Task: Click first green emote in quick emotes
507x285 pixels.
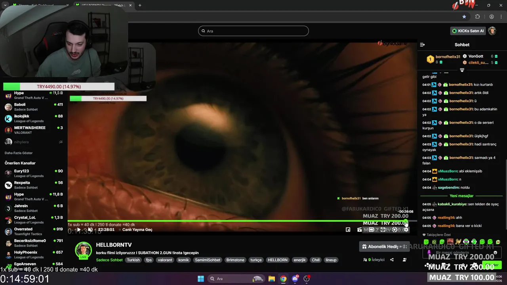Action: (x=426, y=242)
